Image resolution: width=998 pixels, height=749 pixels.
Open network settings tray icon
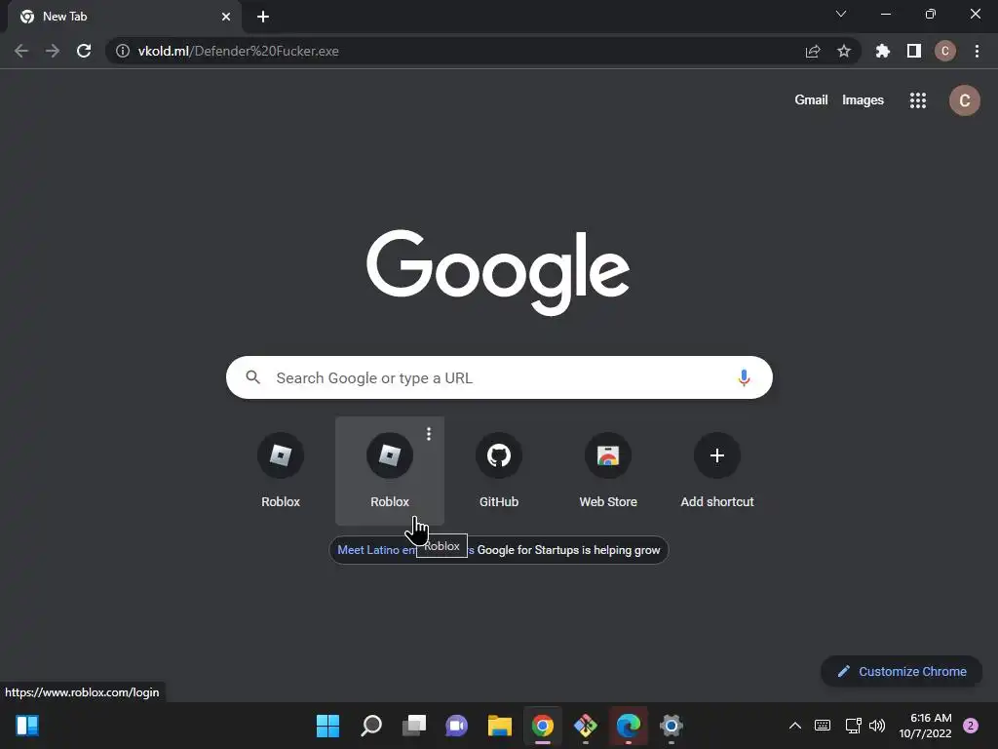[x=853, y=726]
